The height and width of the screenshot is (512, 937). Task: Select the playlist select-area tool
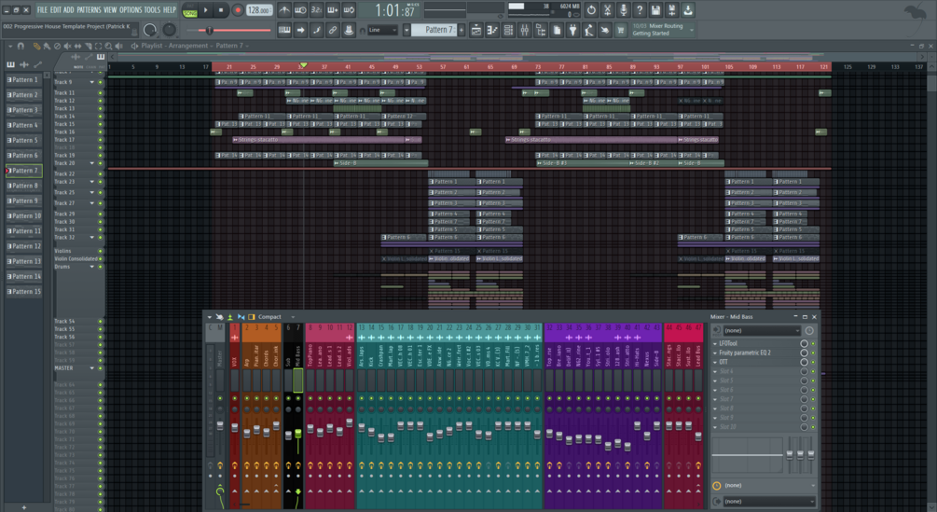[98, 46]
